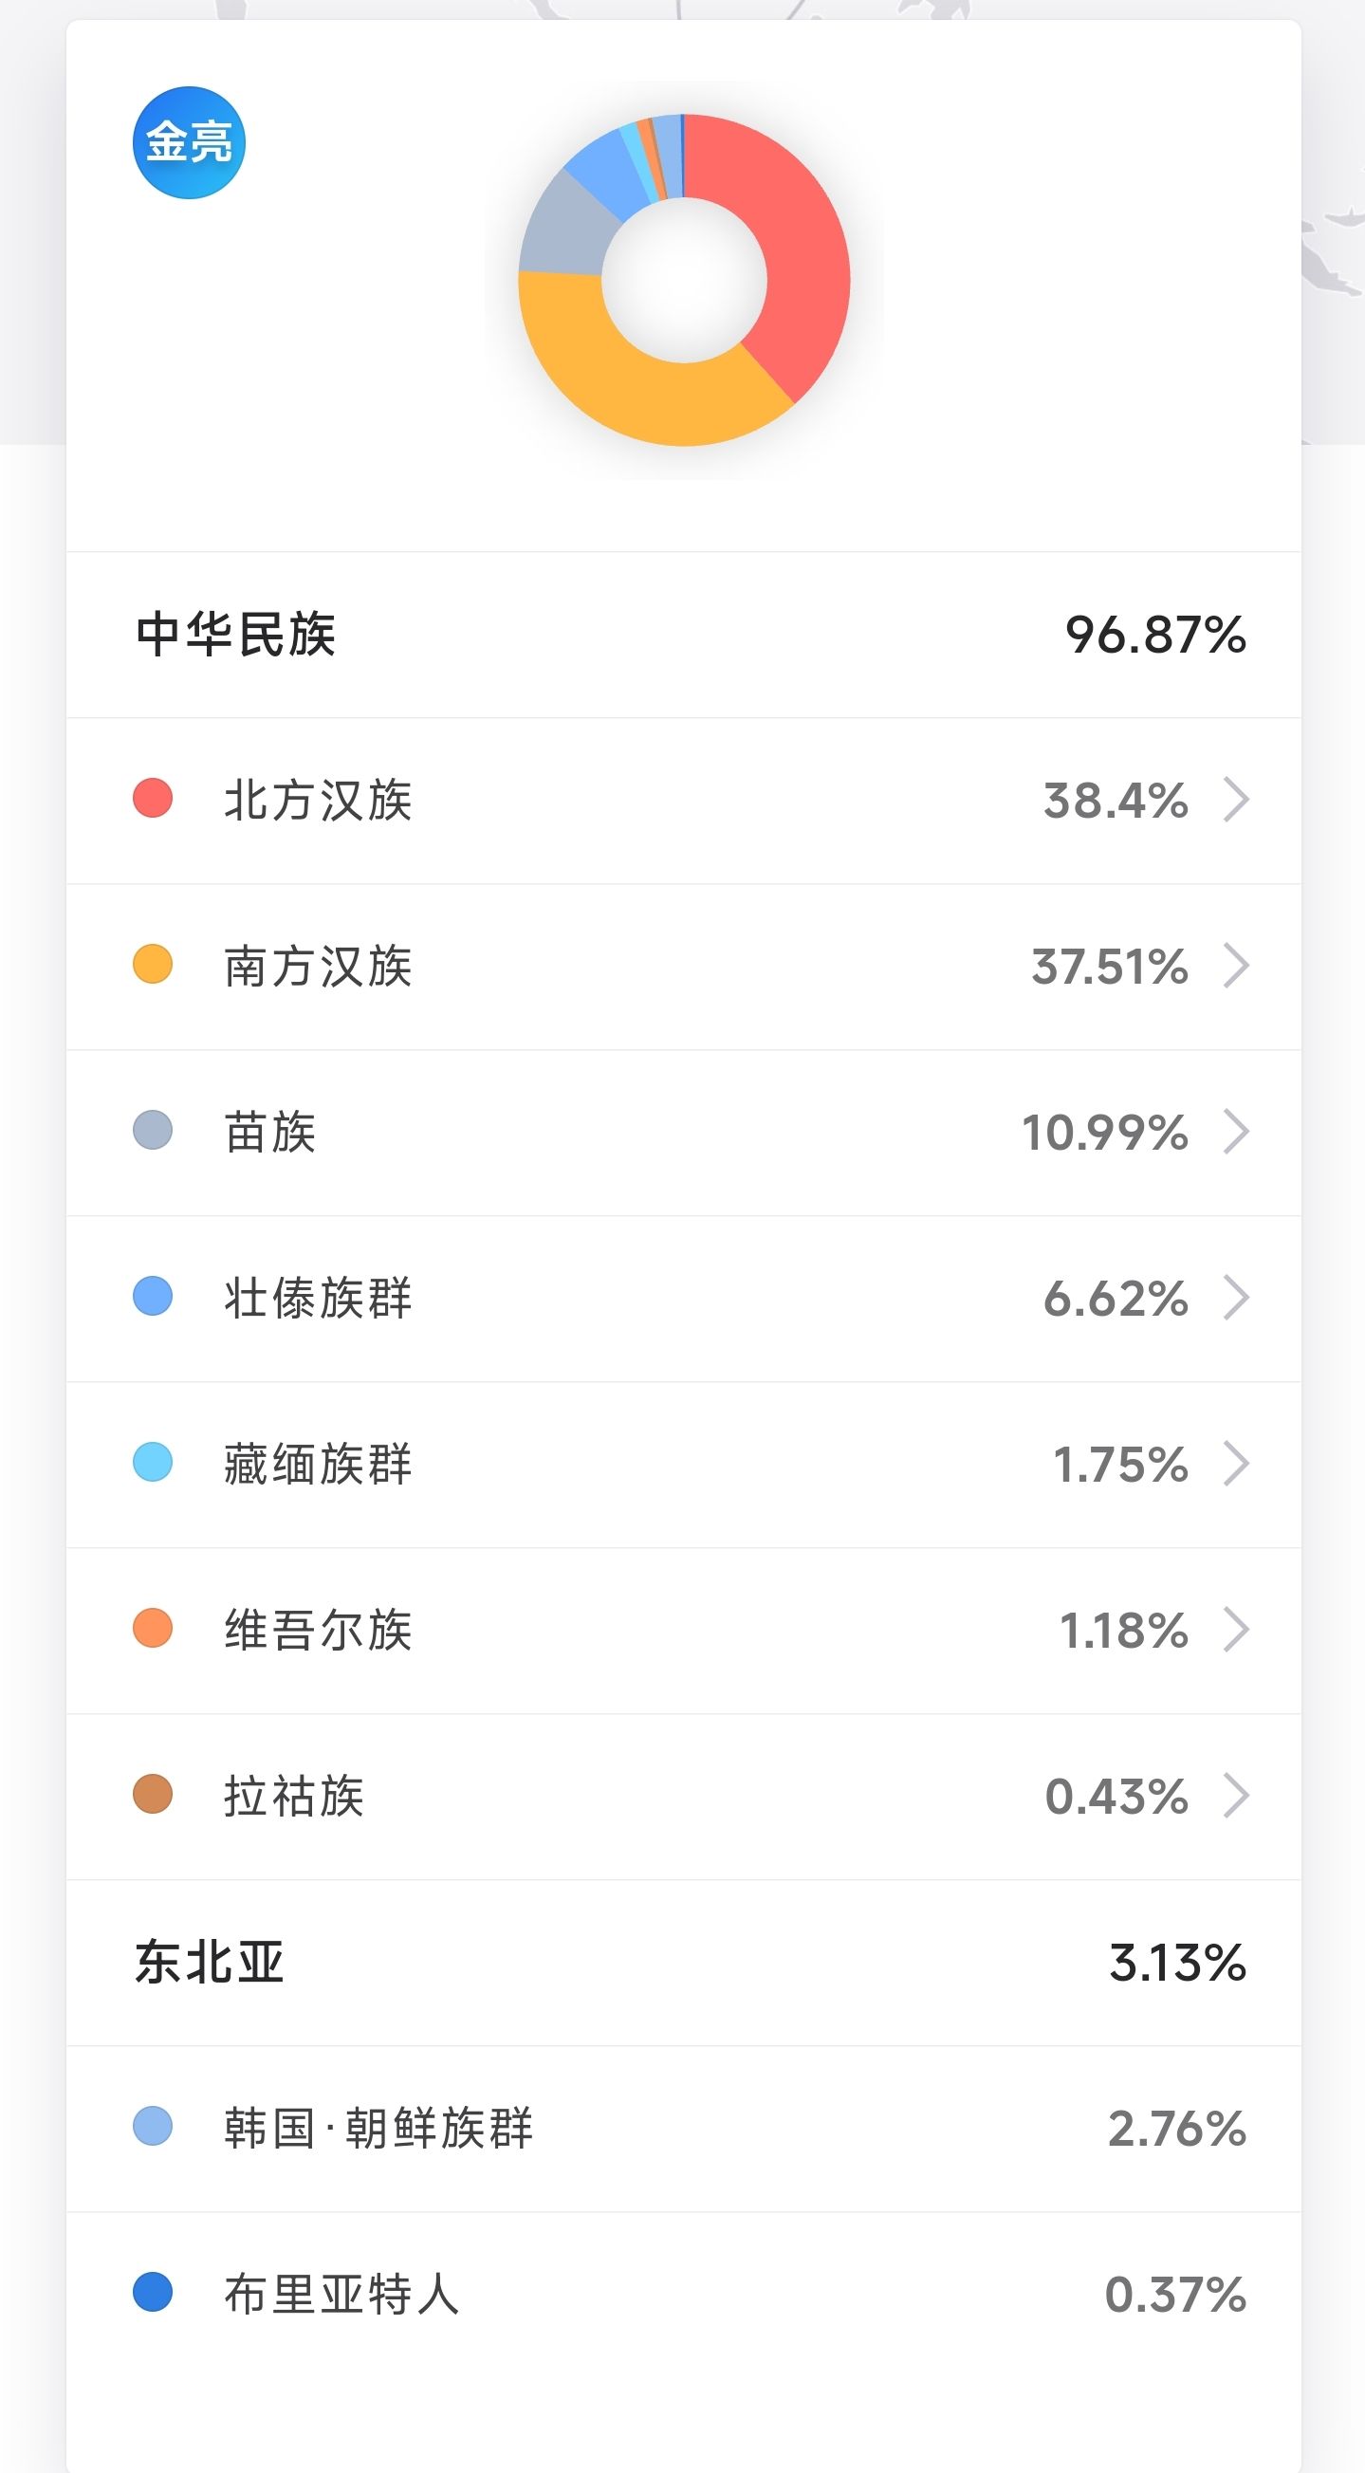Screen dimensions: 1365x2473
Task: Select the orange 维吾尔族 color dot
Action: click(x=153, y=1629)
